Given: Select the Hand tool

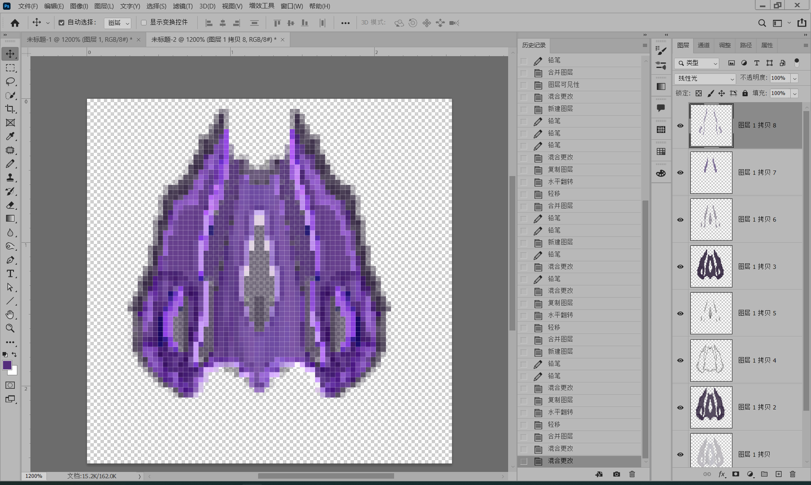Looking at the screenshot, I should click(10, 314).
